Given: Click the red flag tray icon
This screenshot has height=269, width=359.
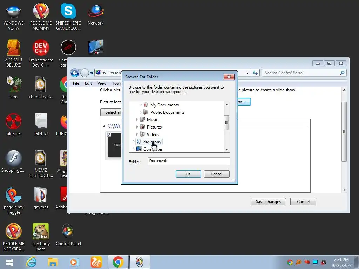Looking at the screenshot, I should point(307,262).
